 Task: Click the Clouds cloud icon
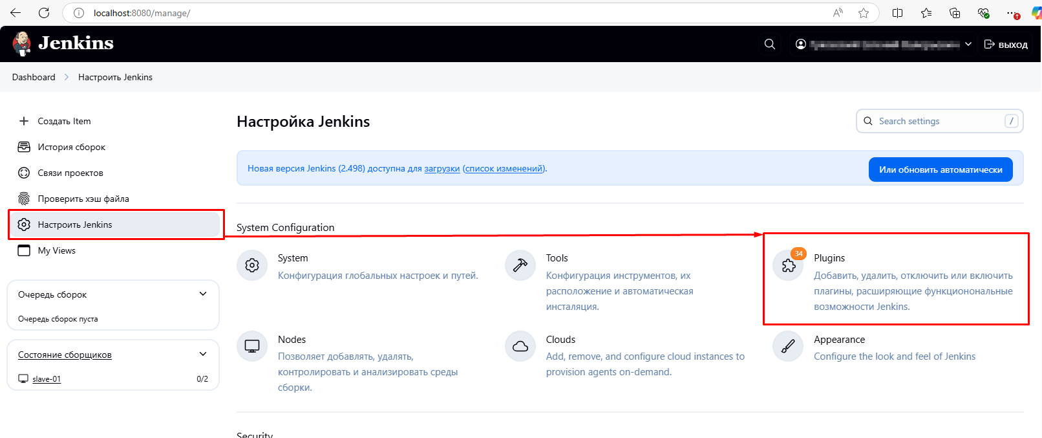pos(520,346)
